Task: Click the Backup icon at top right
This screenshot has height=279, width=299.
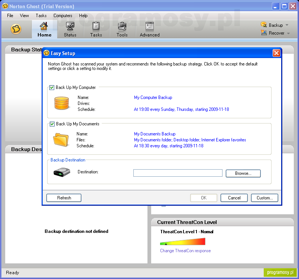Action: (x=264, y=25)
